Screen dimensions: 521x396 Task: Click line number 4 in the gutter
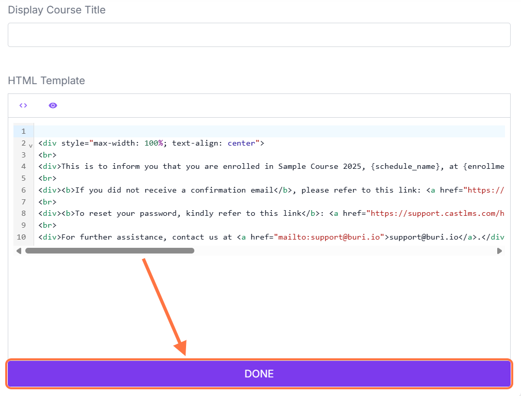(x=23, y=166)
